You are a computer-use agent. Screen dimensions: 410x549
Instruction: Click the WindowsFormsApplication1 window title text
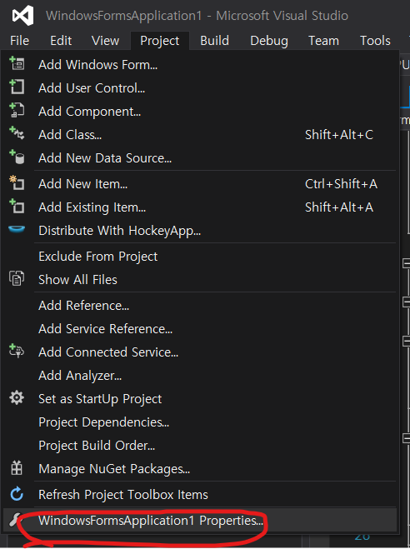pos(124,16)
